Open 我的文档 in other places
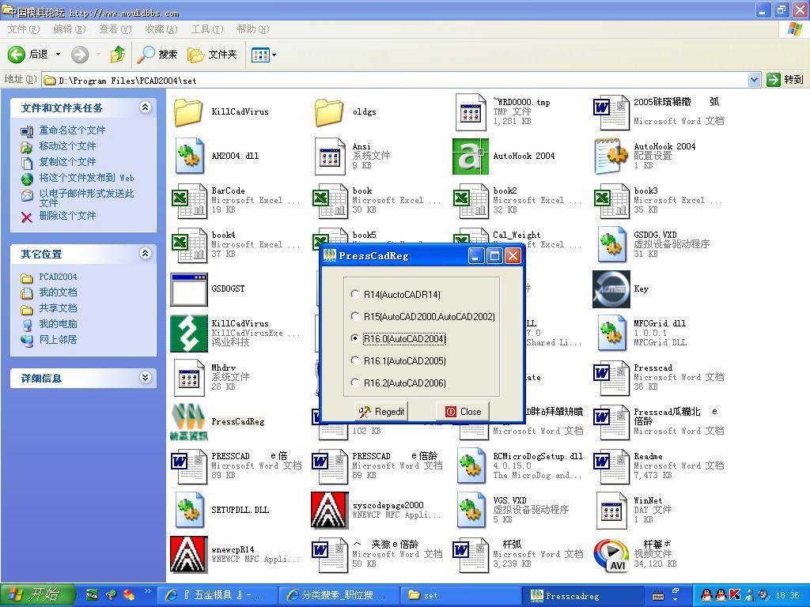The image size is (810, 607). [x=58, y=292]
